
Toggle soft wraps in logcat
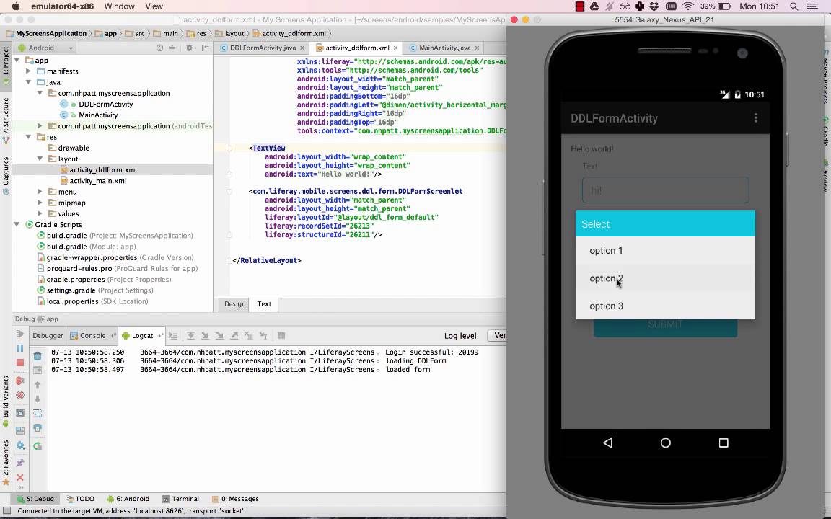click(x=38, y=413)
